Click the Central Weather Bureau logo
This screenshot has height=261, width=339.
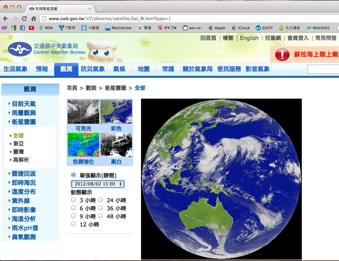pos(19,49)
